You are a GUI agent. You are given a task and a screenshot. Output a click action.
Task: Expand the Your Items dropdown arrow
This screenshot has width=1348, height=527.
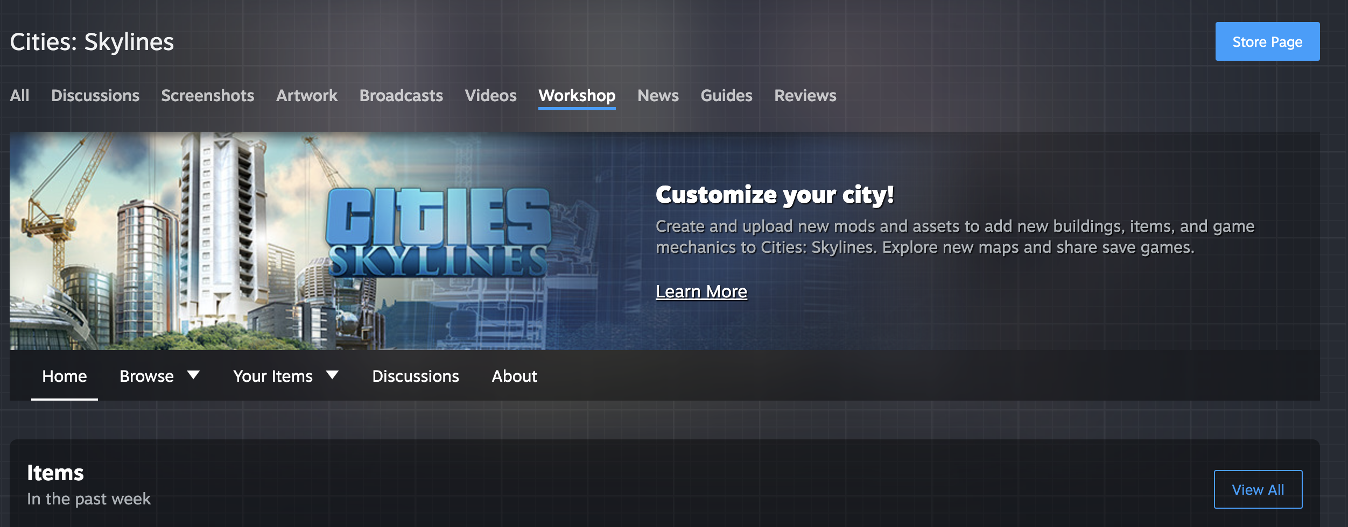tap(332, 375)
